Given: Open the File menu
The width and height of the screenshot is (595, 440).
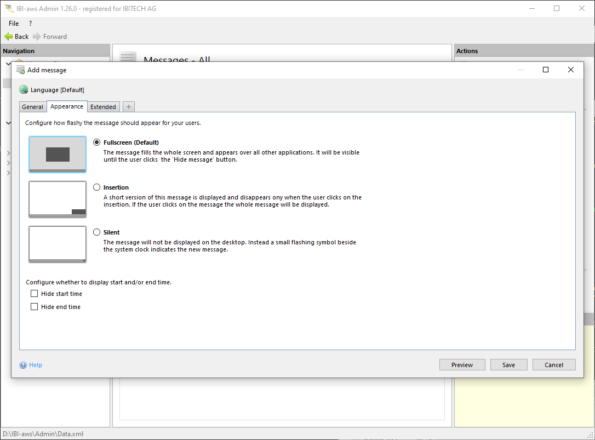Looking at the screenshot, I should [x=14, y=24].
